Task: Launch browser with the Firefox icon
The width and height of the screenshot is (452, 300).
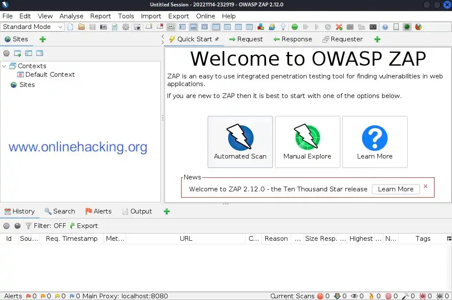Action: tap(418, 27)
